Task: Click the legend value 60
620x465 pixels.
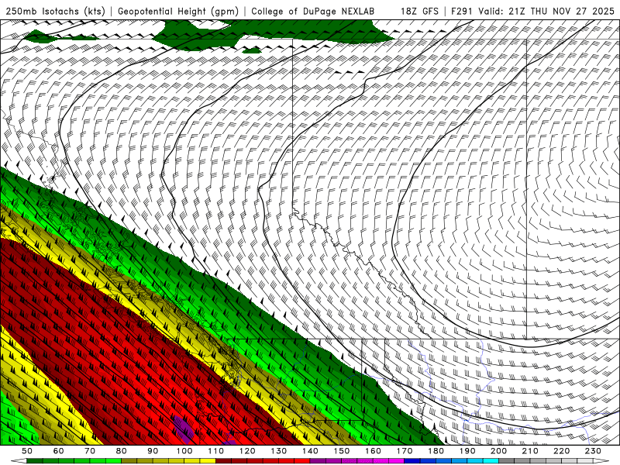Action: click(x=58, y=451)
